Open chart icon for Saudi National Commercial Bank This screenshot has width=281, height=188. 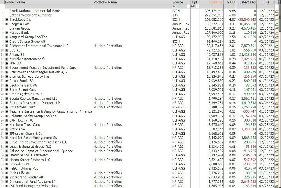(277, 11)
